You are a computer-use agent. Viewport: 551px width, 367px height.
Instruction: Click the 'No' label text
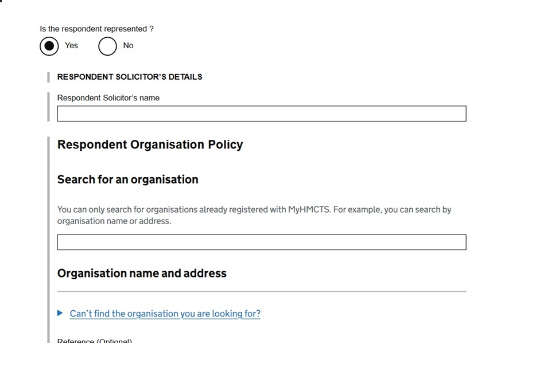128,45
